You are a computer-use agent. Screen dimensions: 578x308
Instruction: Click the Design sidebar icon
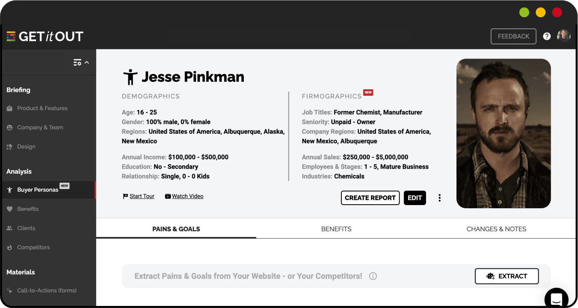click(9, 147)
